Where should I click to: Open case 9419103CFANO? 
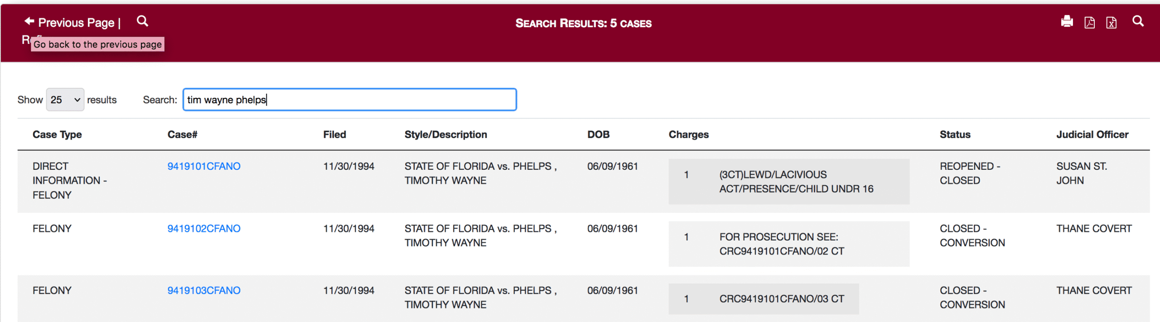[204, 291]
